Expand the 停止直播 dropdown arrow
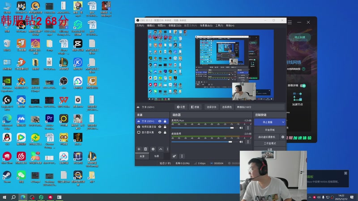This screenshot has width=358, height=201. pyautogui.click(x=283, y=122)
